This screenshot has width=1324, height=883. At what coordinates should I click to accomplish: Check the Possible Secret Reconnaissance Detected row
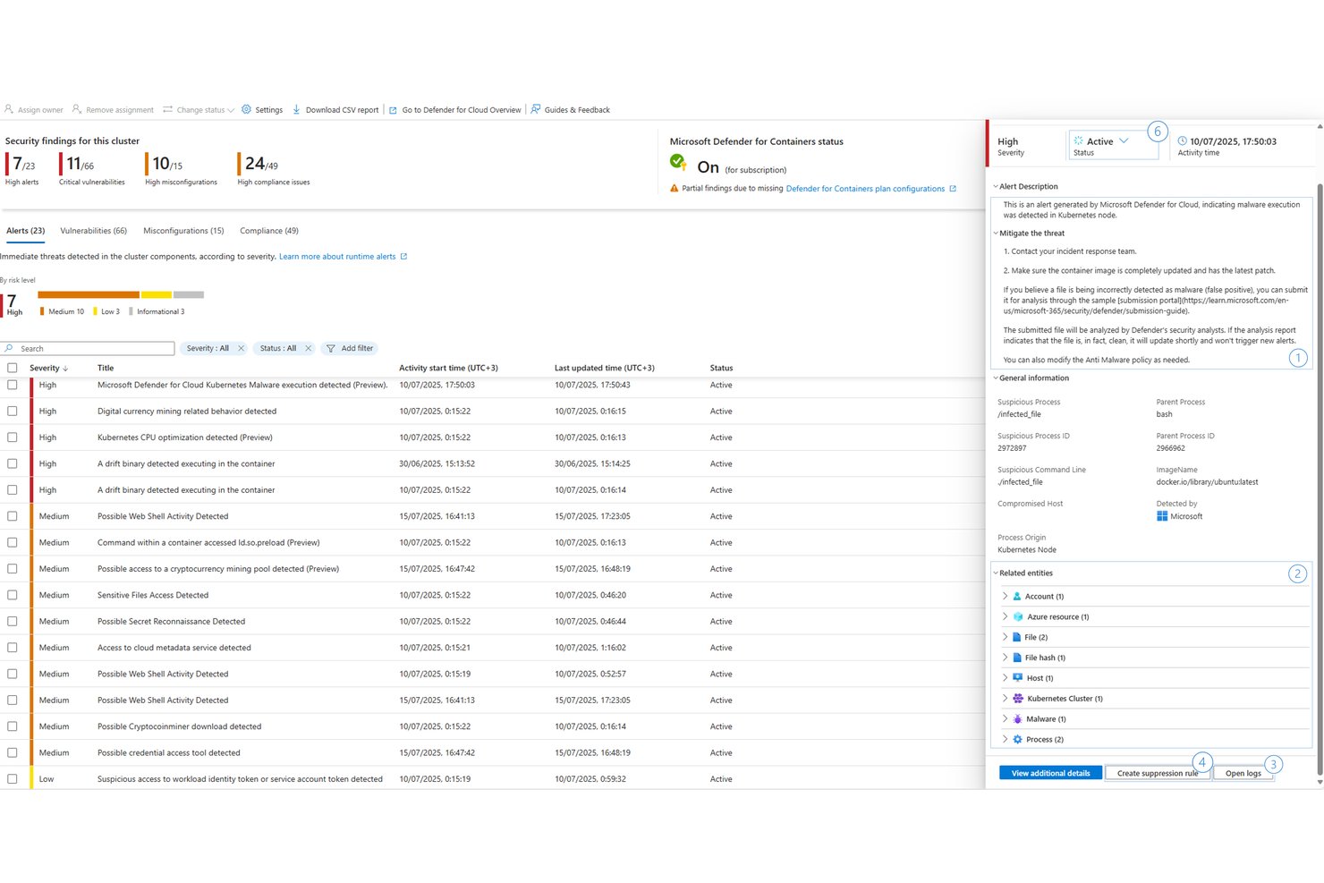coord(12,620)
